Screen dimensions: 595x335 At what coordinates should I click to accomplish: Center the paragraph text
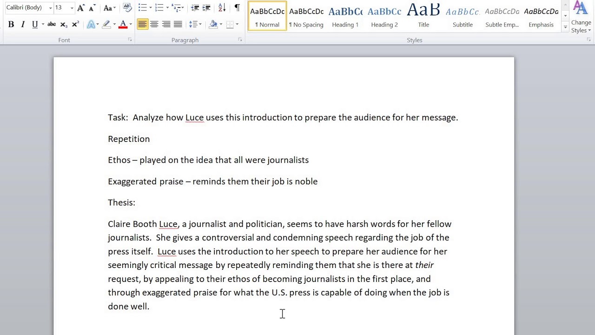[x=154, y=24]
